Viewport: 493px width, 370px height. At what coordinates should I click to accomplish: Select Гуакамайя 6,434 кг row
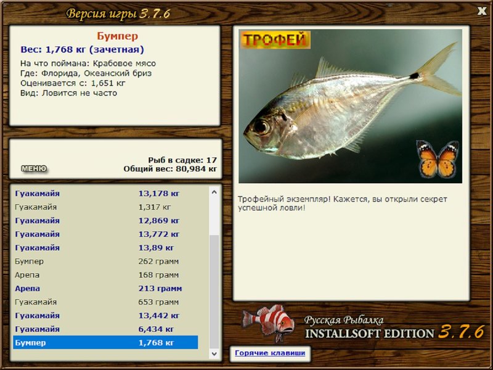click(105, 329)
